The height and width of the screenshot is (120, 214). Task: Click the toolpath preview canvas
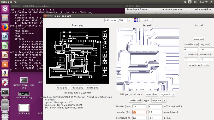[x=148, y=59]
